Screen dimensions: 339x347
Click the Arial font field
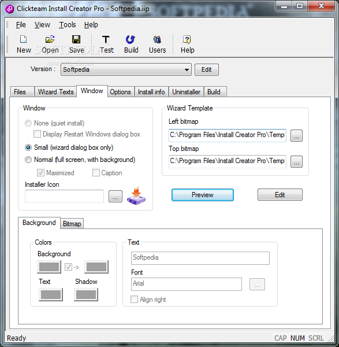coord(187,284)
